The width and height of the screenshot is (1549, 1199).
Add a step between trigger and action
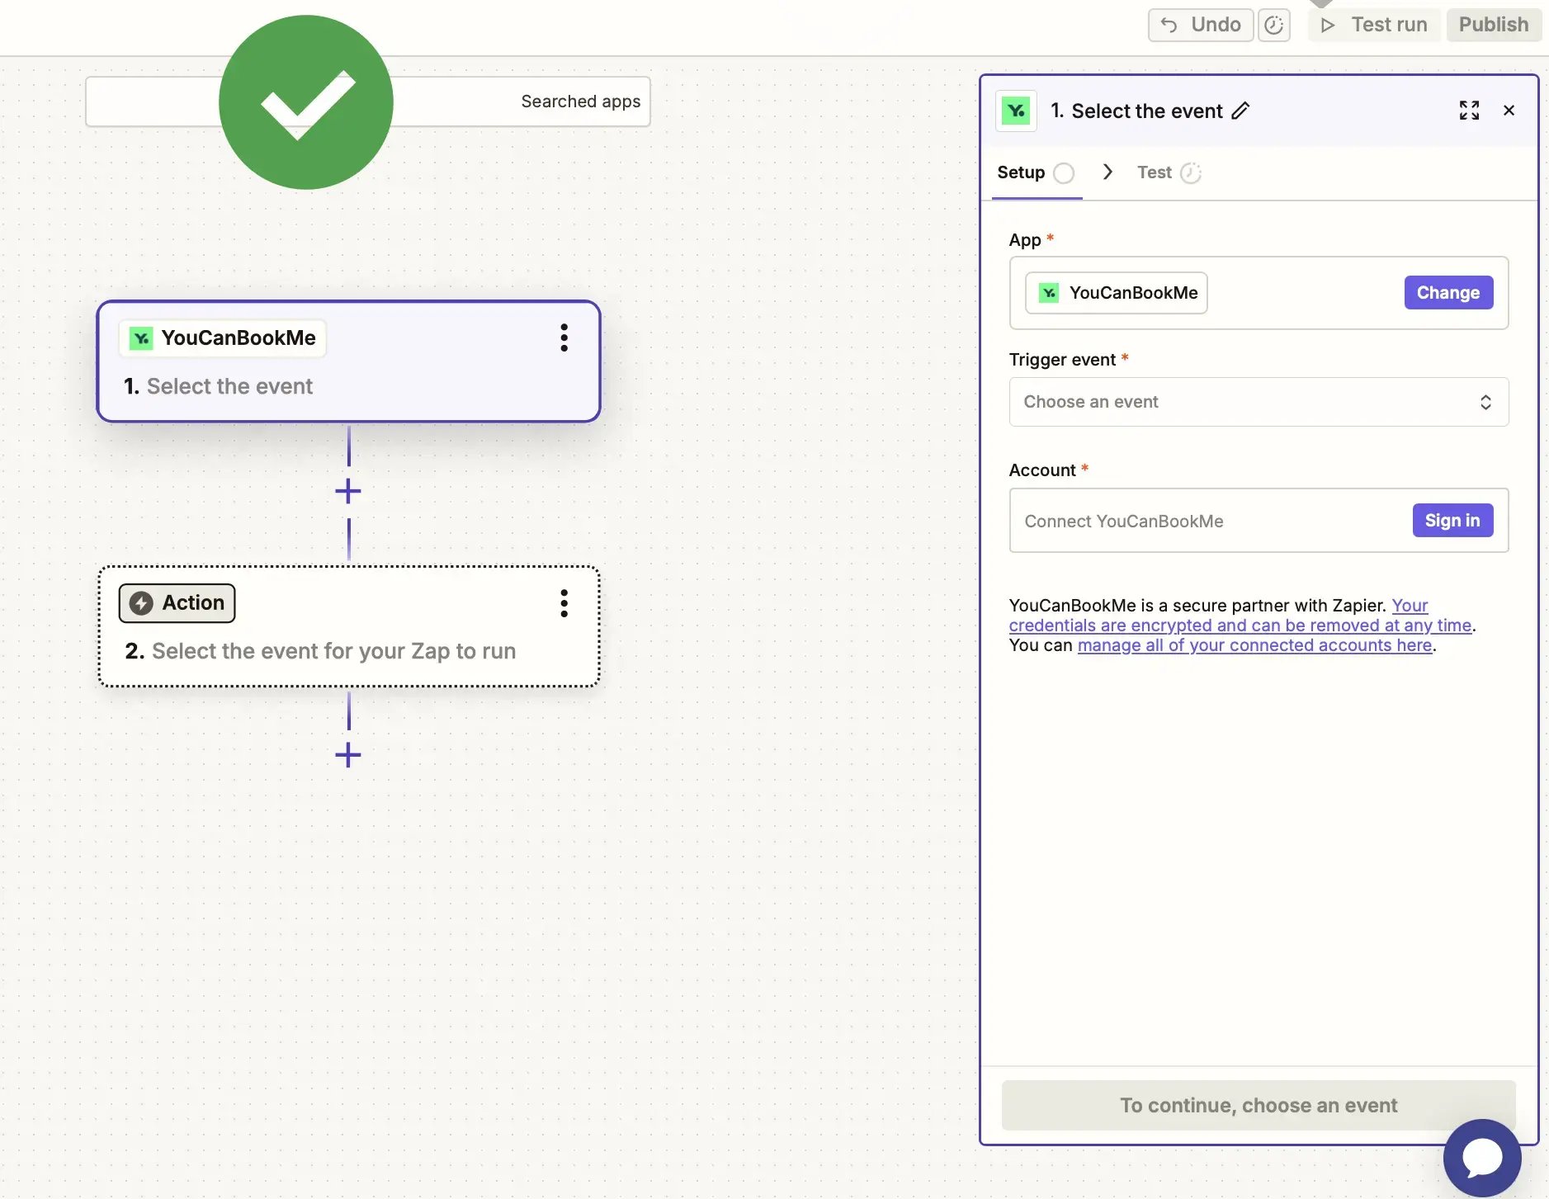[348, 491]
